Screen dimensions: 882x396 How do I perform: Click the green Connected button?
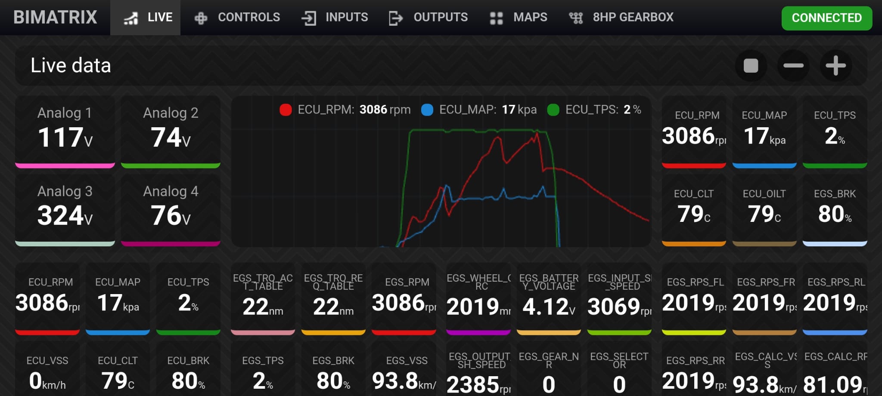coord(826,18)
